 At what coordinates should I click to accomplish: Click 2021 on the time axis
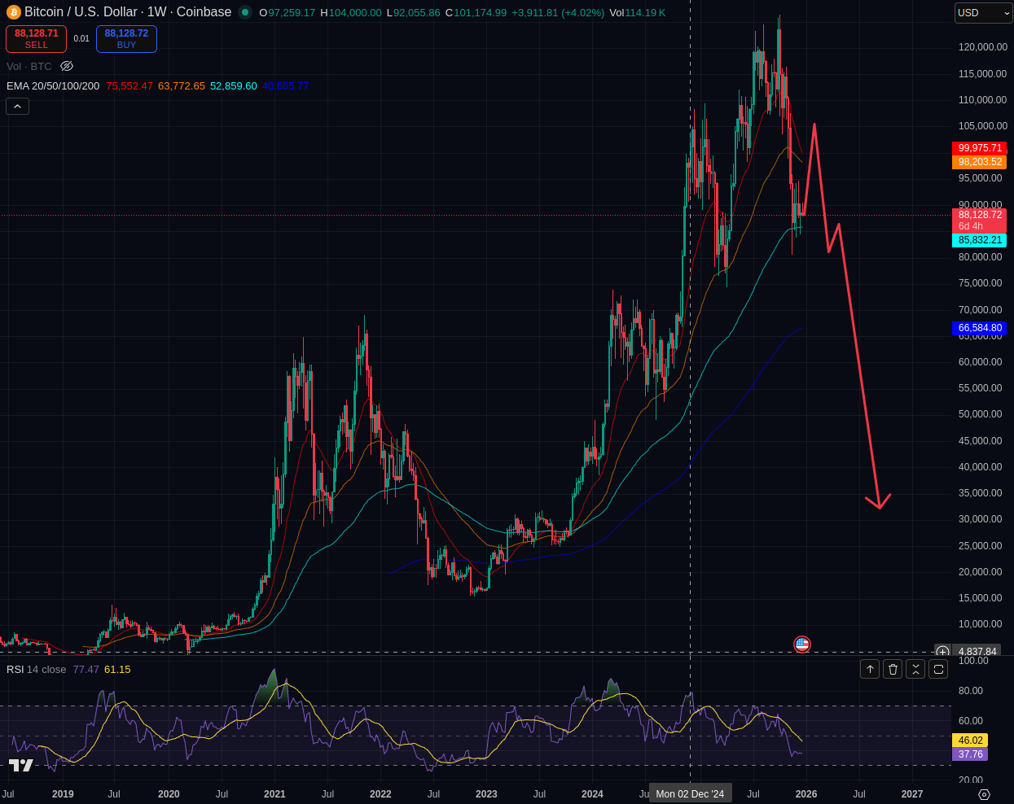pos(274,794)
